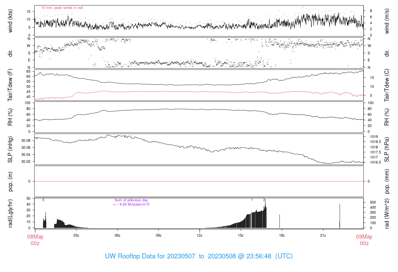The height and width of the screenshot is (272, 398).
Task: Click the '30.08' pressure tick value
Action: pos(26,141)
